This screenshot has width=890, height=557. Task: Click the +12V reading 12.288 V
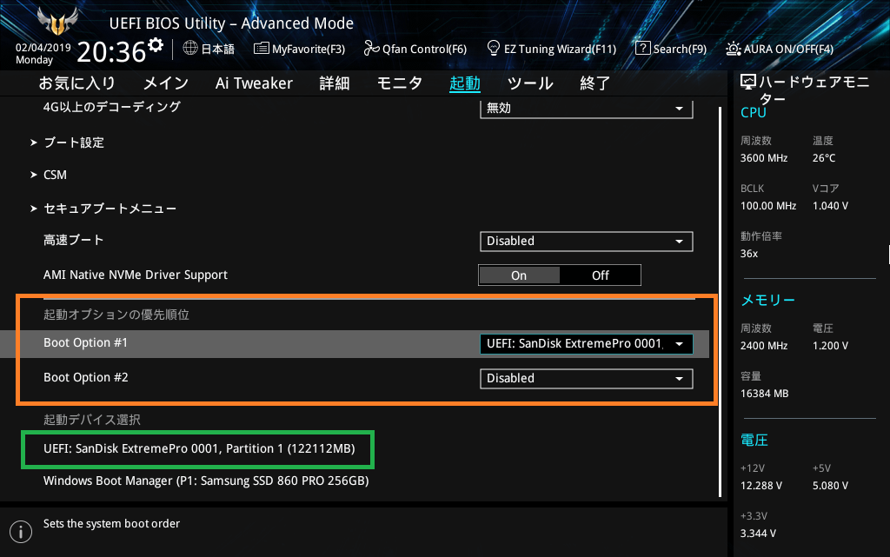coord(761,486)
